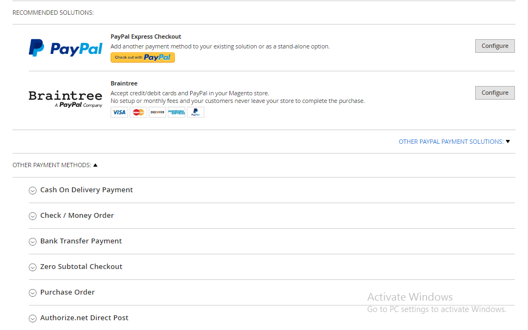Screen dimensions: 528x330
Task: Click the PayPal logo image
Action: pyautogui.click(x=65, y=48)
